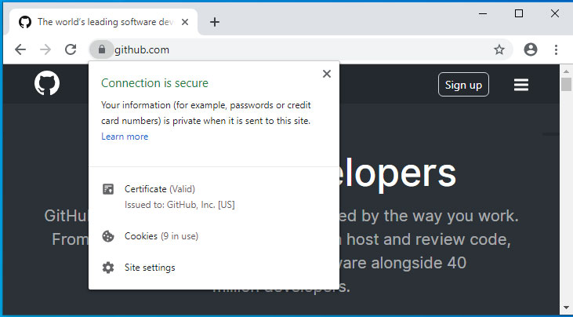The height and width of the screenshot is (317, 573).
Task: Select the GitHub tab titled The world's leading software
Action: 103,22
